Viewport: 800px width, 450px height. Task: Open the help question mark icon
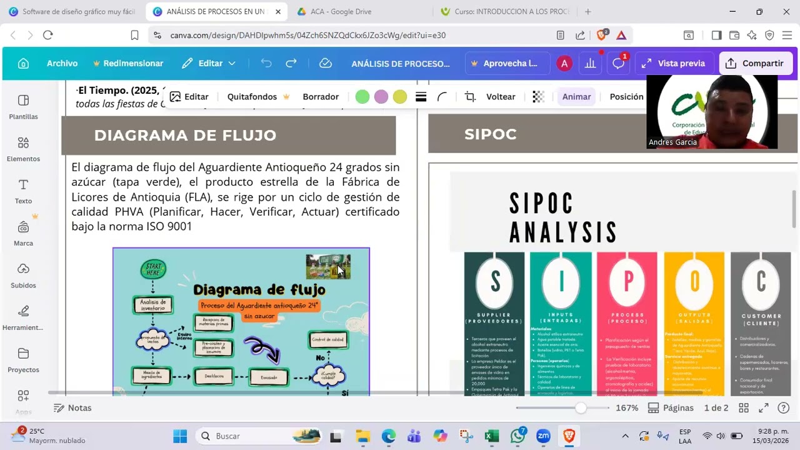click(783, 408)
